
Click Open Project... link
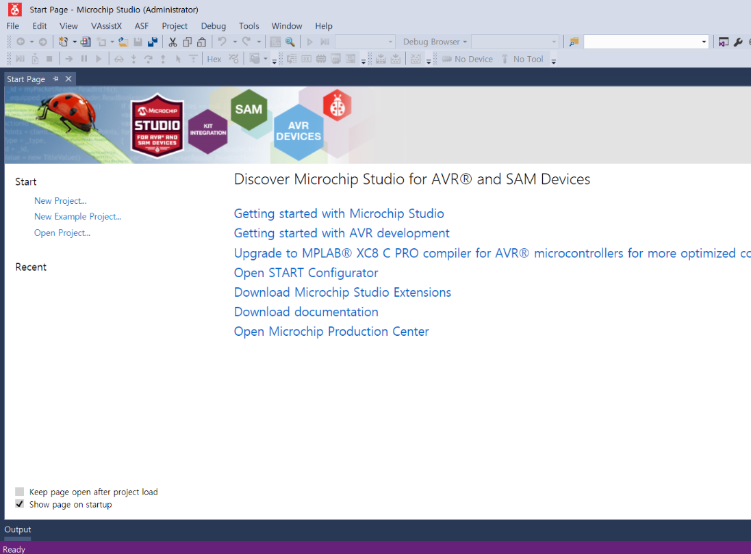pyautogui.click(x=62, y=233)
